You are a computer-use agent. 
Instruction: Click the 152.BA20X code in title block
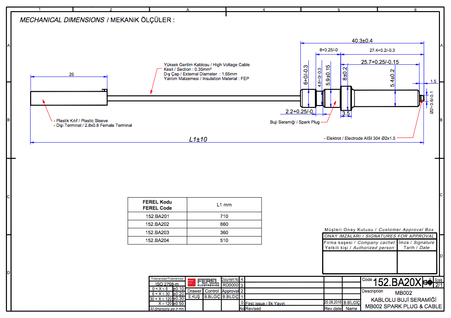point(397,282)
